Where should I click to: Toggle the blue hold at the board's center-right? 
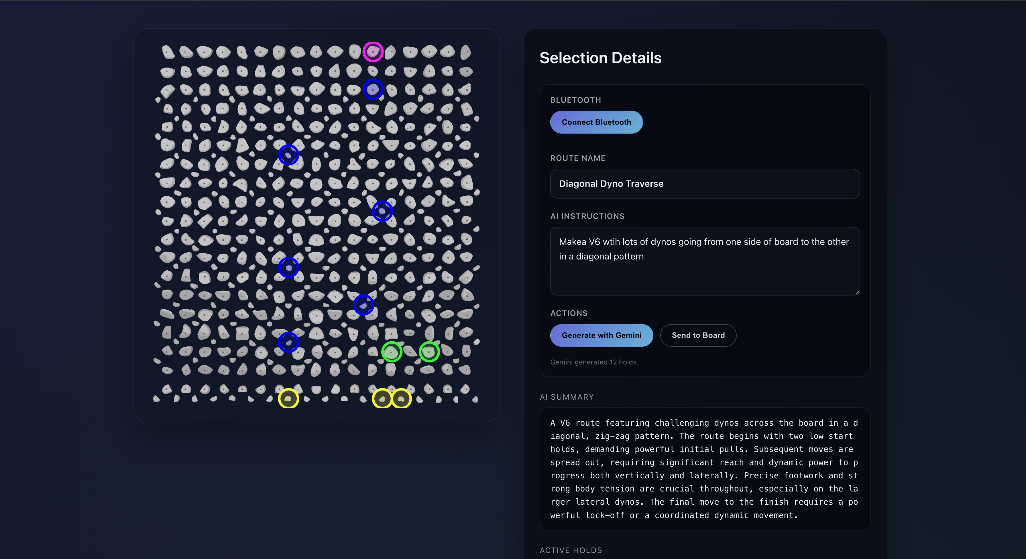point(382,211)
